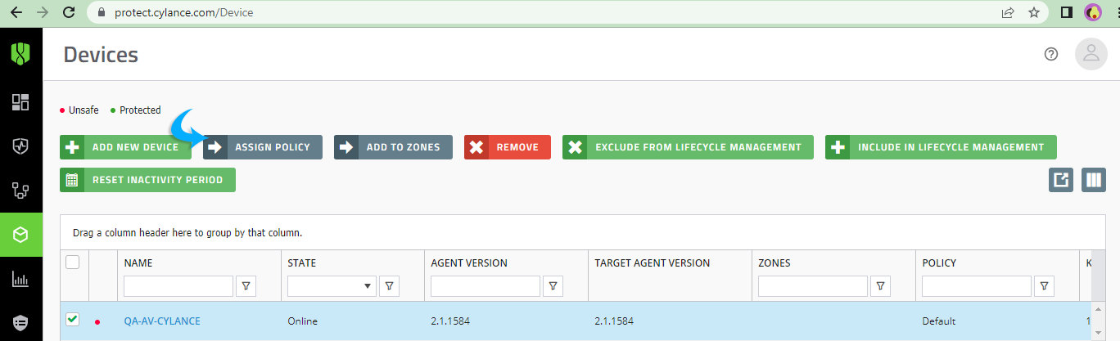Viewport: 1120px width, 341px height.
Task: Click the Add to Zones button
Action: click(x=393, y=147)
